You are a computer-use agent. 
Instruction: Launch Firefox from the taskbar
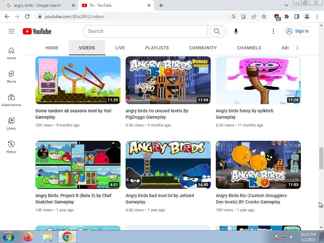click(28, 237)
